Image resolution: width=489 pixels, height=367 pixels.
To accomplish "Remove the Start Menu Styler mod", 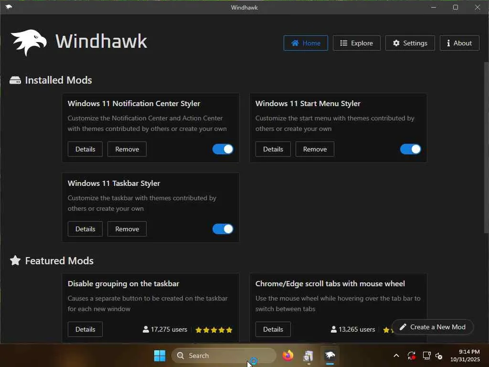I will point(315,149).
